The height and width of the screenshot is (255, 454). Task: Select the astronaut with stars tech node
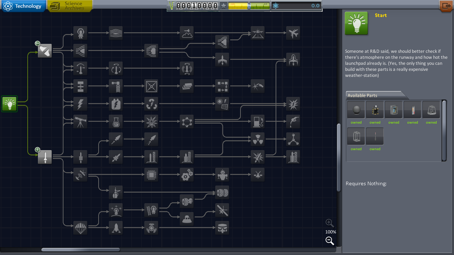(x=116, y=210)
